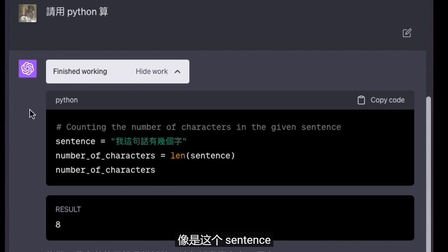The height and width of the screenshot is (252, 448).
Task: Click the subtitle text 像是这个 sentence
Action: pyautogui.click(x=224, y=240)
